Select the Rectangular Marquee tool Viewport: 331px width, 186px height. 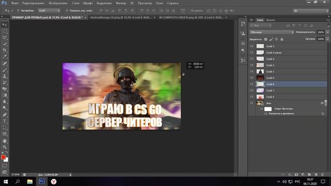[5, 32]
